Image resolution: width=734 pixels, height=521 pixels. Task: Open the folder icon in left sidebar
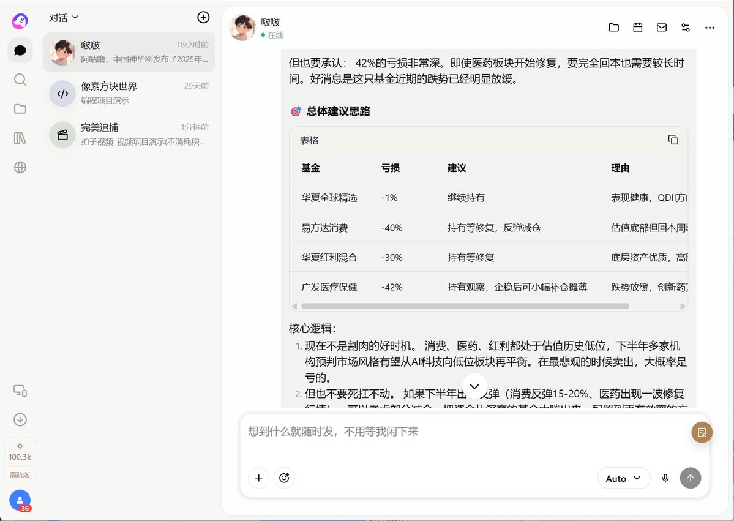[x=20, y=109]
